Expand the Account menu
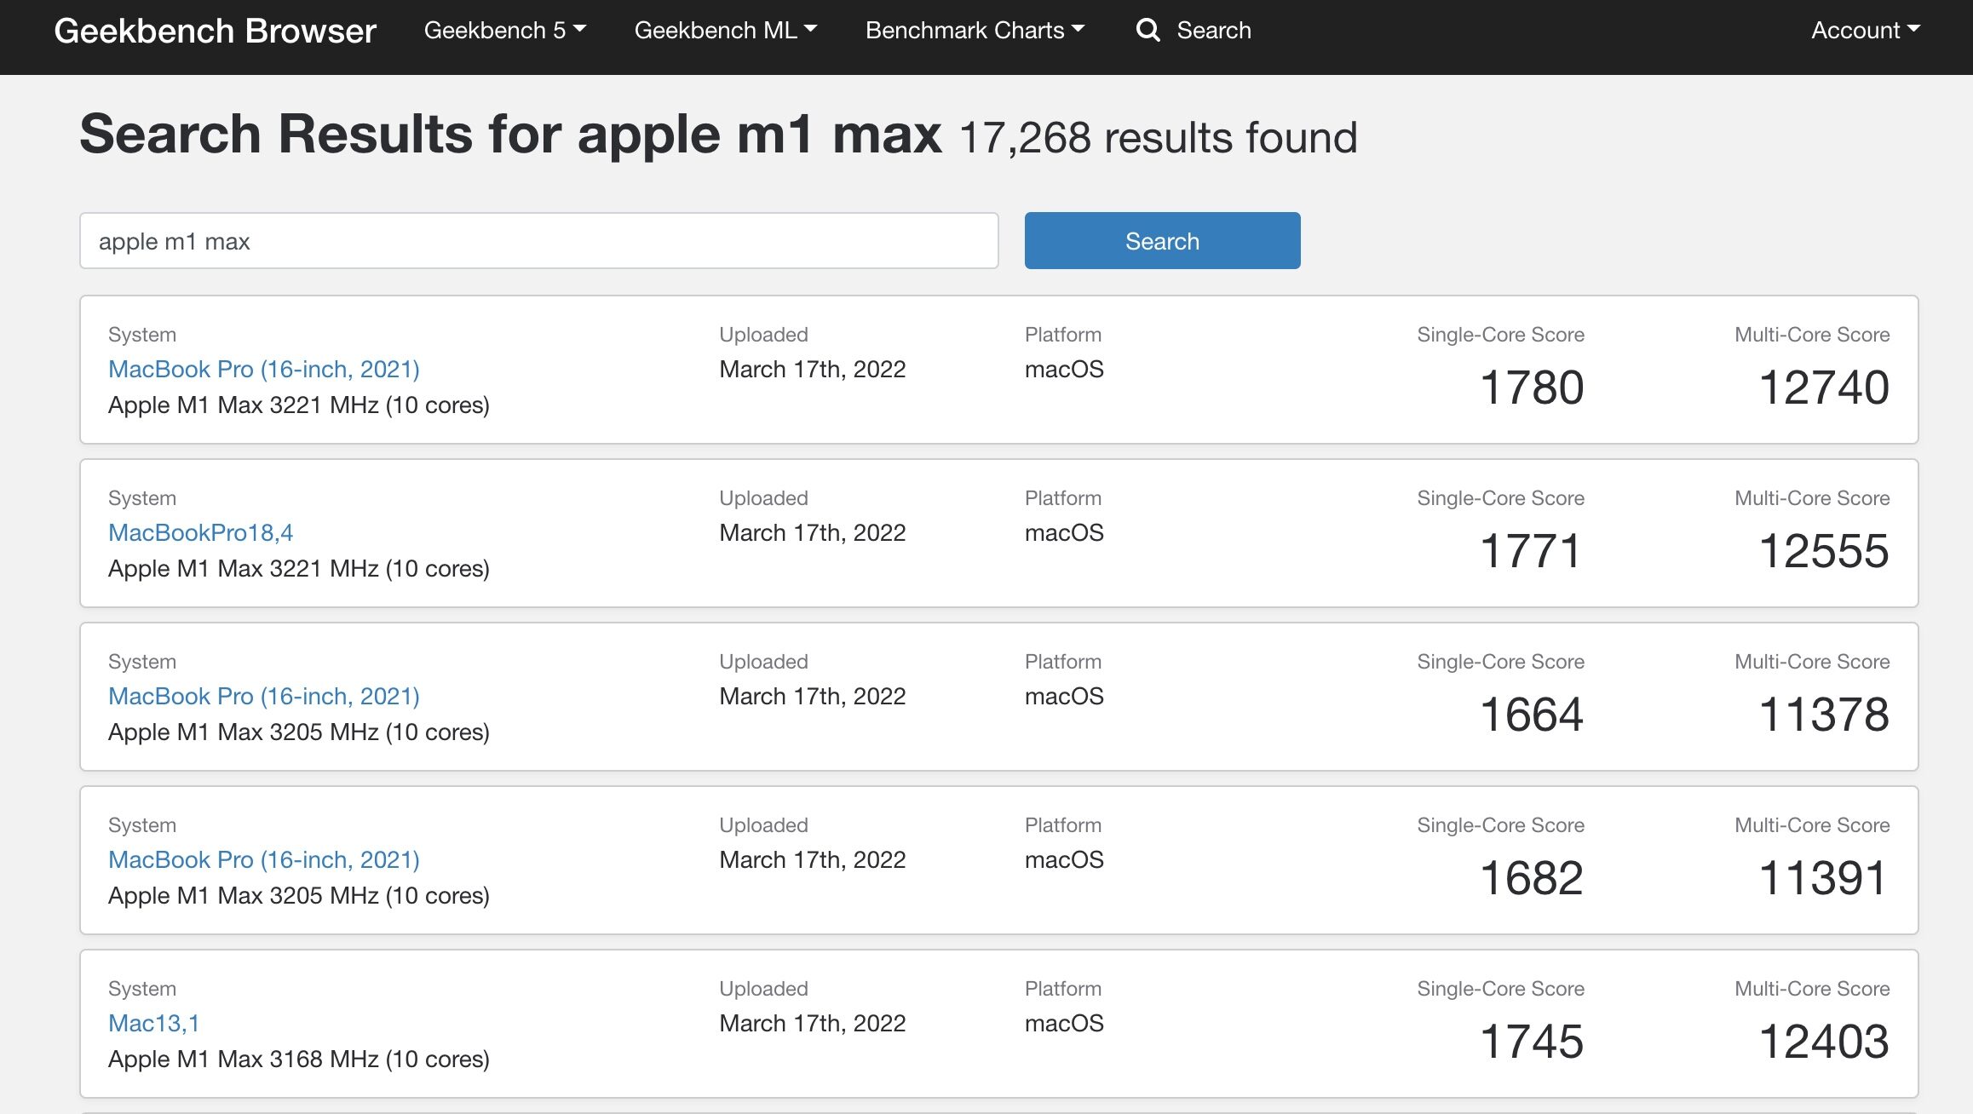Viewport: 1973px width, 1114px height. click(1866, 30)
